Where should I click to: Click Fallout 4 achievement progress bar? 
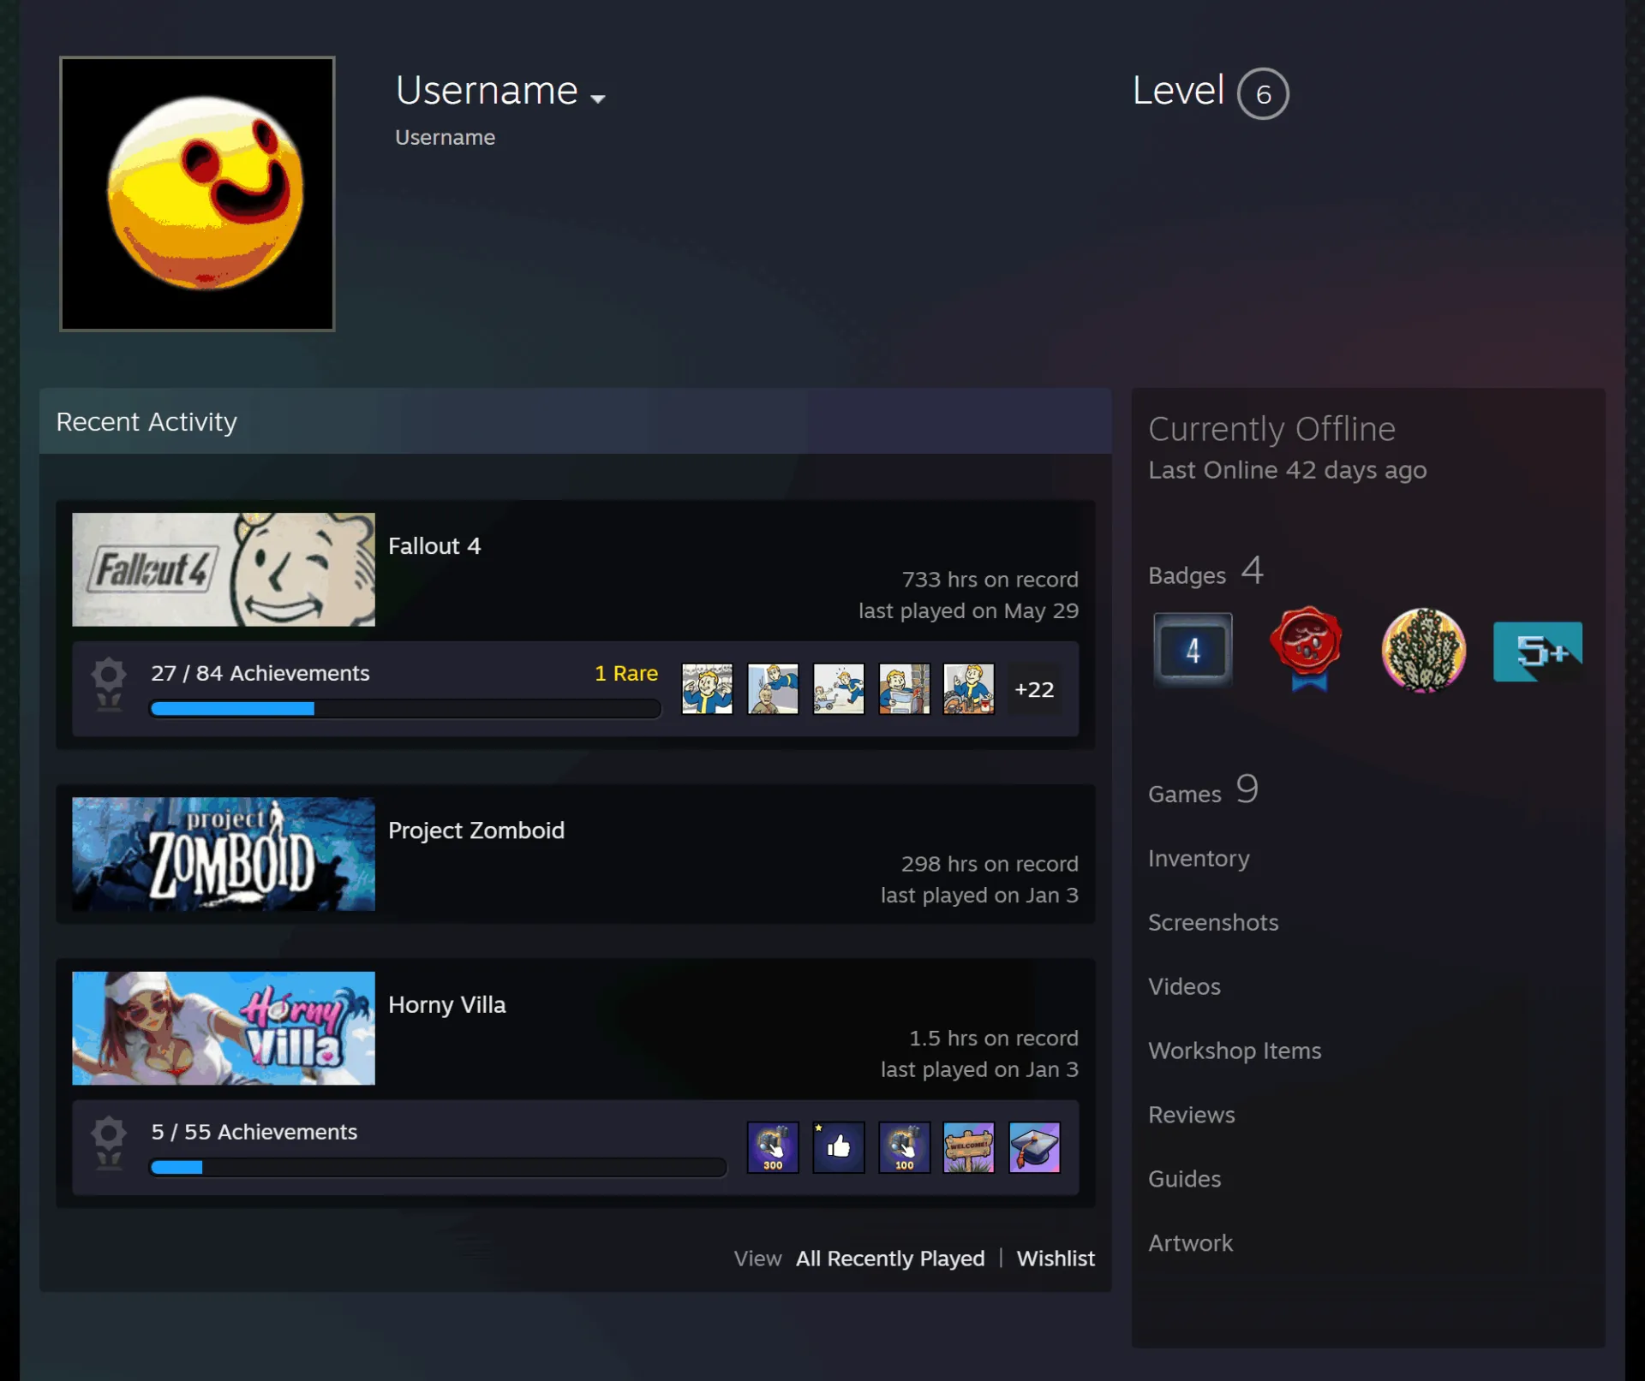(x=405, y=708)
